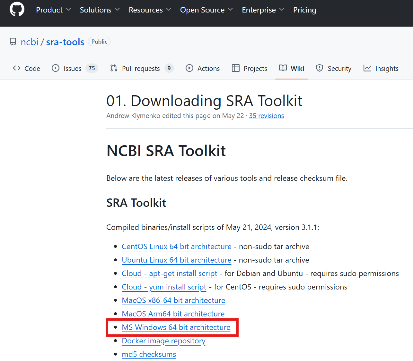
Task: Expand the Product dropdown menu
Action: point(53,10)
